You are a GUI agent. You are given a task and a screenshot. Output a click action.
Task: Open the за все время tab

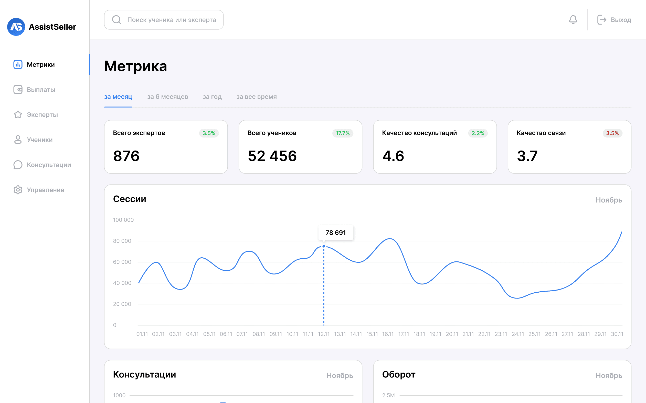tap(256, 97)
